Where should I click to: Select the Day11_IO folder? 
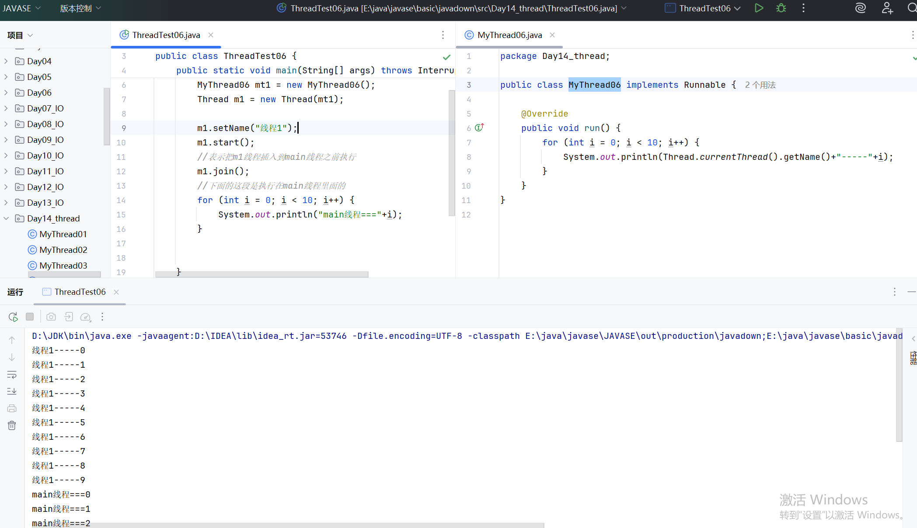click(x=45, y=171)
